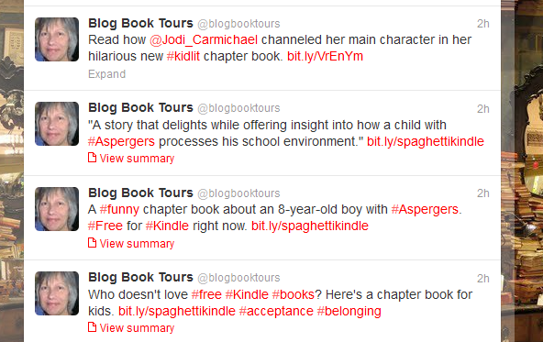
Task: Open the bit.ly/spaghettikindle link in the quote tweet
Action: click(426, 141)
